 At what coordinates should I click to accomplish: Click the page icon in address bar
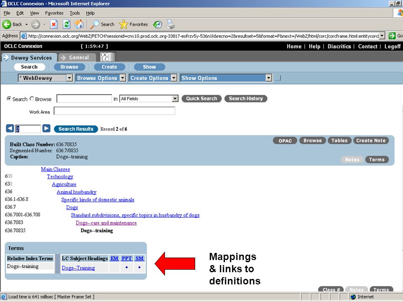click(24, 36)
